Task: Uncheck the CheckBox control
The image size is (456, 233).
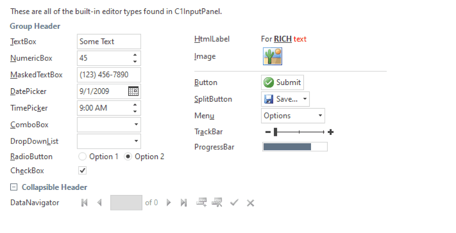Action: point(82,170)
